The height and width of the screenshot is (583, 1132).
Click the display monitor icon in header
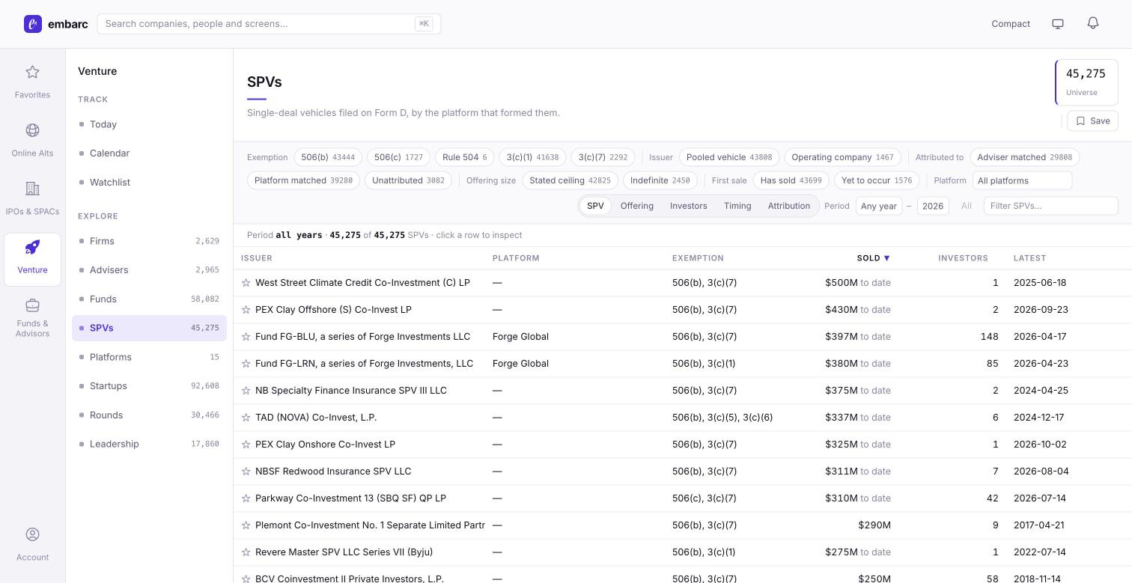point(1058,24)
